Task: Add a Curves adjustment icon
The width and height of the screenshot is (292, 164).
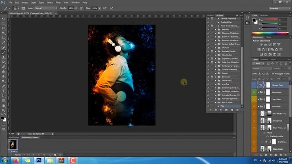Action: (x=270, y=45)
